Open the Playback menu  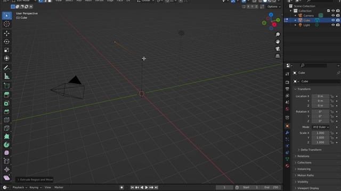20,187
